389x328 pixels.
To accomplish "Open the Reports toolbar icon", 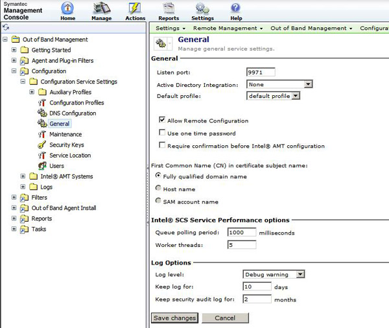I will pyautogui.click(x=169, y=8).
